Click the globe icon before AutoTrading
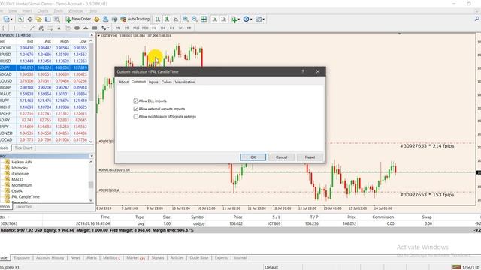This screenshot has height=270, width=481. pos(114,19)
